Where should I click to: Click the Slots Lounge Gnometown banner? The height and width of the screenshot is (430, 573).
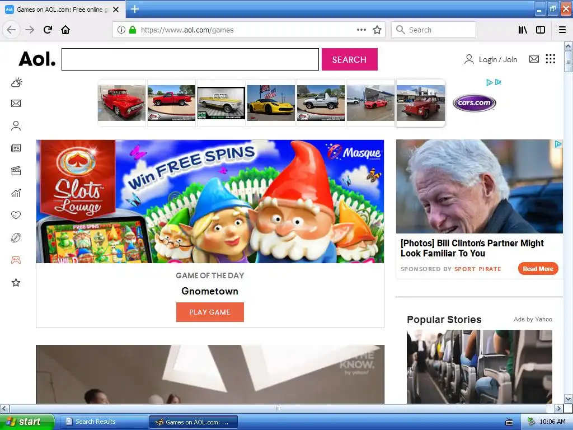(210, 202)
